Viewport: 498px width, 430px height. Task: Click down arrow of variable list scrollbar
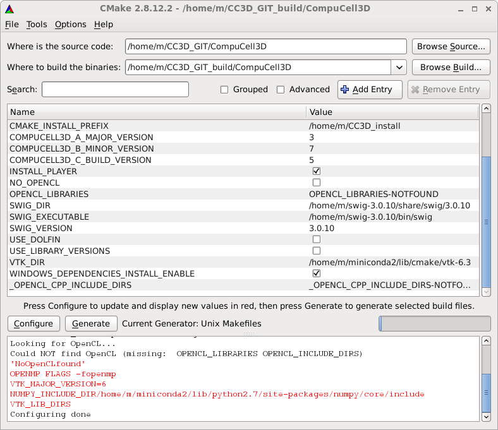pyautogui.click(x=486, y=291)
